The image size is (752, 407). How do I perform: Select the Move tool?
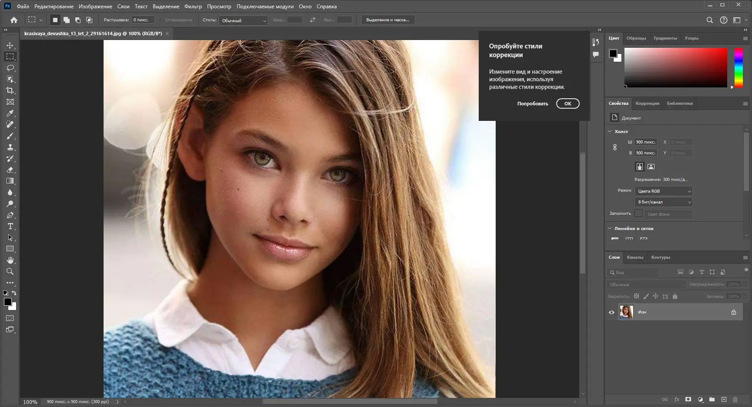(10, 45)
